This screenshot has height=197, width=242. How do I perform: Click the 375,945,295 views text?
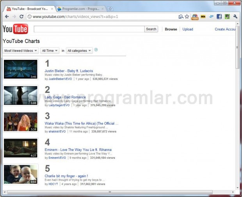[x=103, y=105]
